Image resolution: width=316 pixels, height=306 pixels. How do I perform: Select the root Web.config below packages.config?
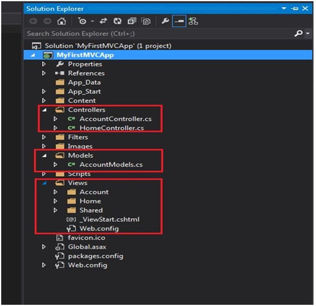pyautogui.click(x=87, y=265)
